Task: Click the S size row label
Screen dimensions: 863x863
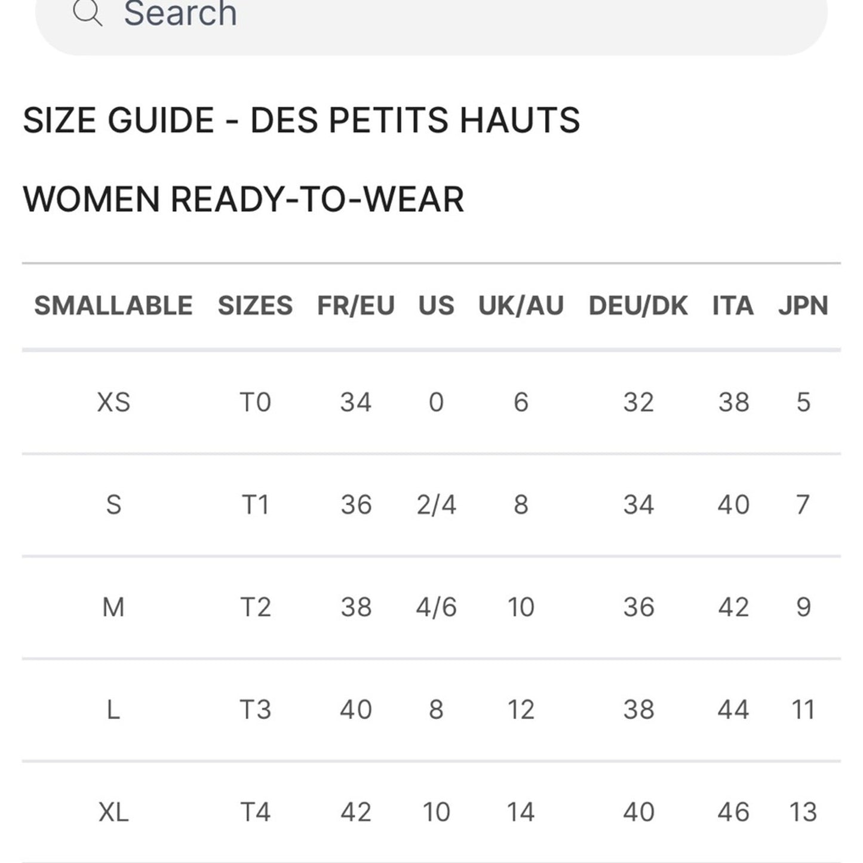Action: click(113, 505)
